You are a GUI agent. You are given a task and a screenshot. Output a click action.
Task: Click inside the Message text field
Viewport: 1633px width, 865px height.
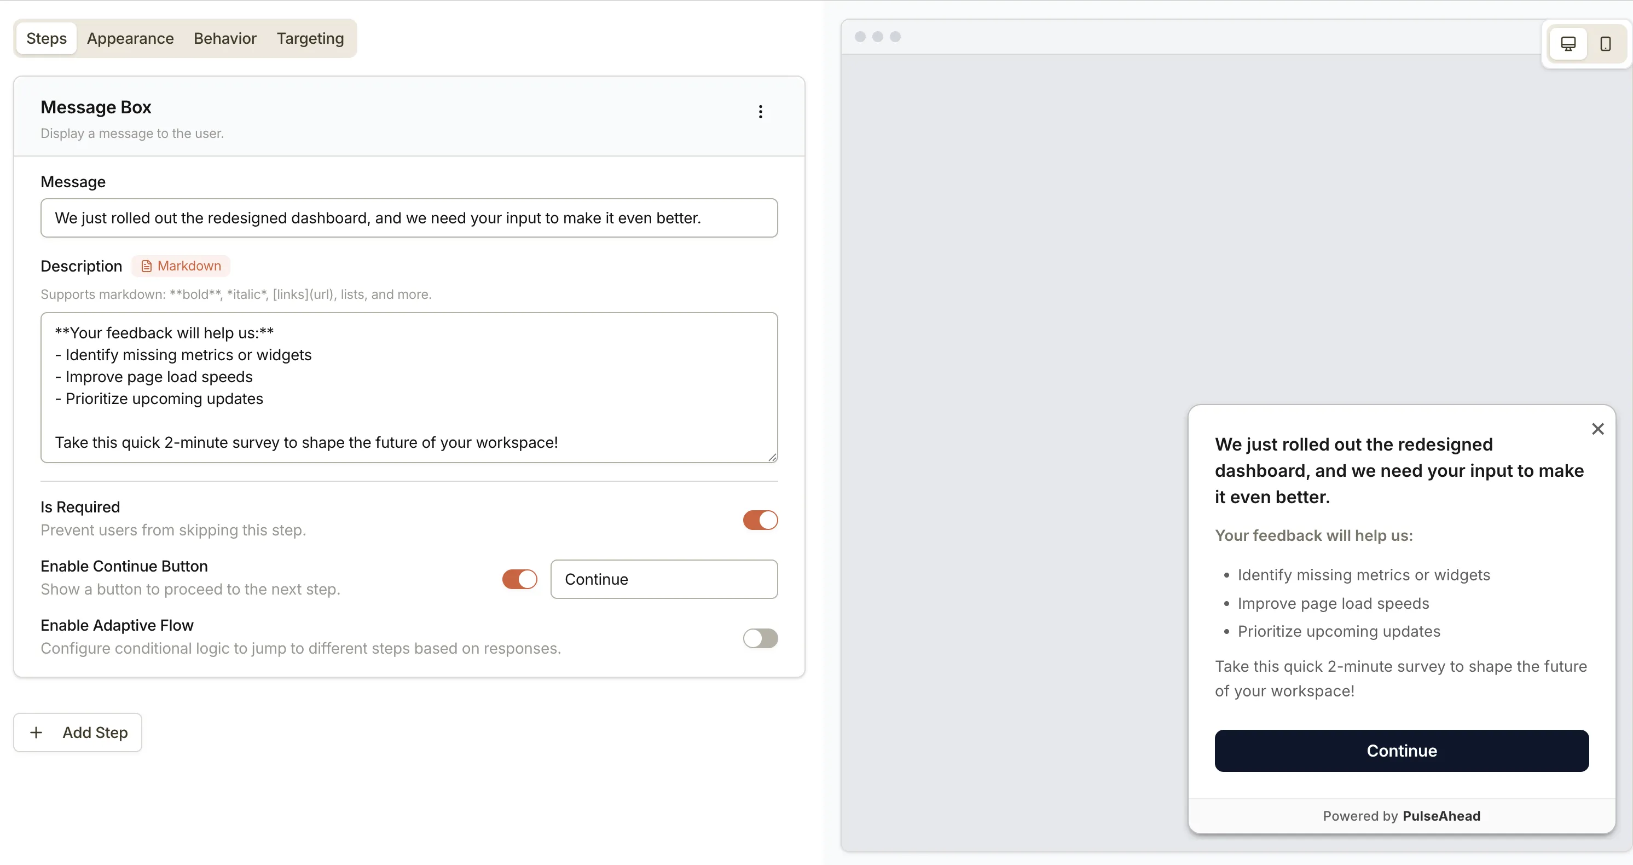(x=409, y=217)
